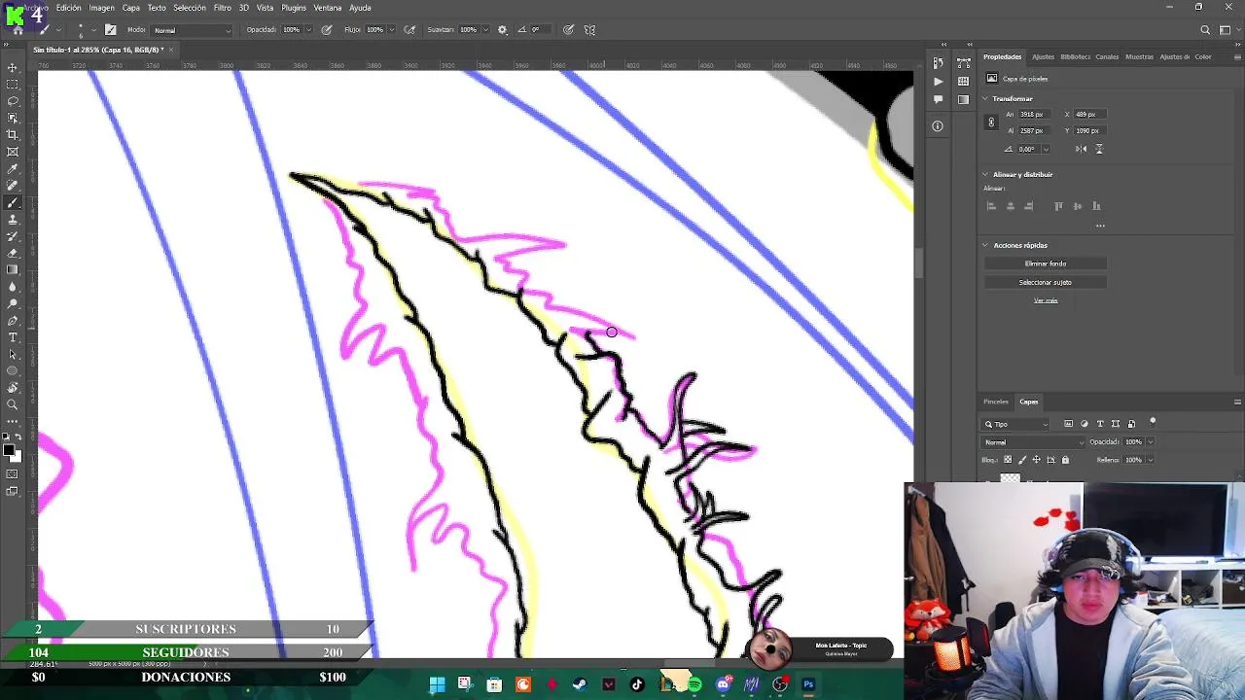Select the Path Selection tool

[13, 354]
